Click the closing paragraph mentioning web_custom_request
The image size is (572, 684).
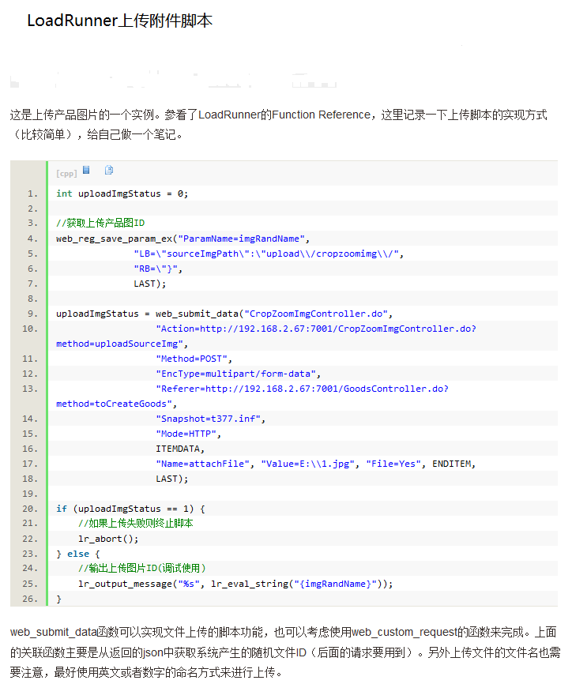(x=285, y=652)
